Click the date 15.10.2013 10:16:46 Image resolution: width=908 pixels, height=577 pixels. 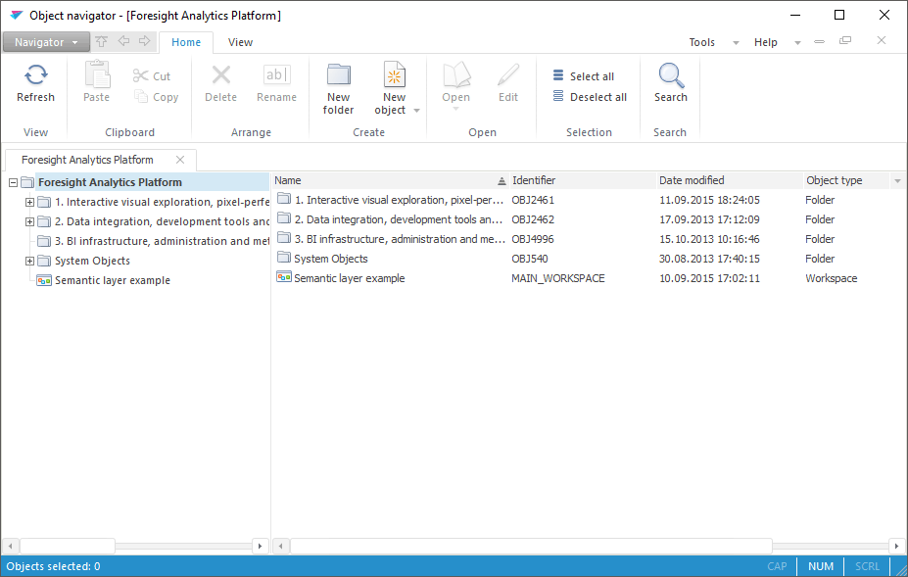pos(709,239)
